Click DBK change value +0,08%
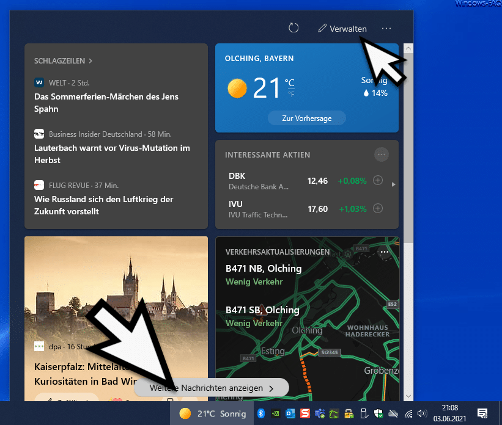 click(352, 181)
